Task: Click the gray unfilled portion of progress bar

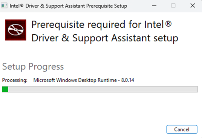Action: tap(103, 89)
